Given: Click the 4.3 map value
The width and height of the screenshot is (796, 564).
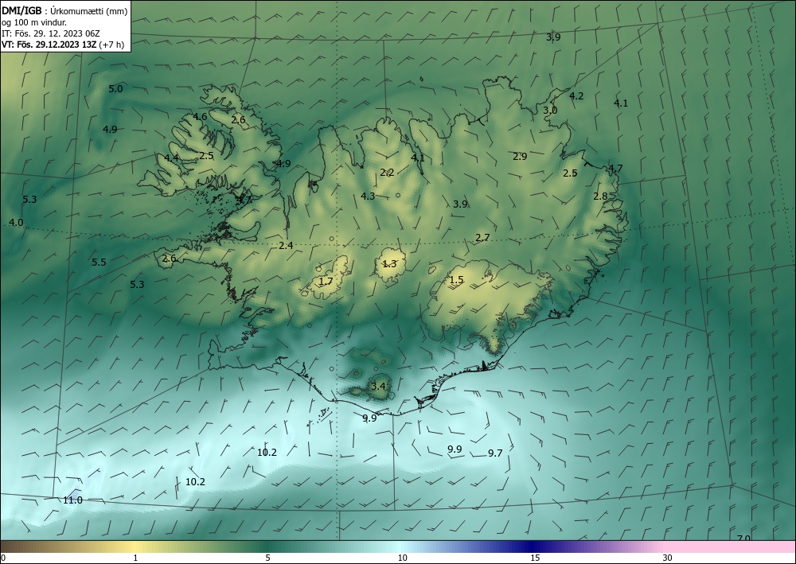Looking at the screenshot, I should [368, 196].
